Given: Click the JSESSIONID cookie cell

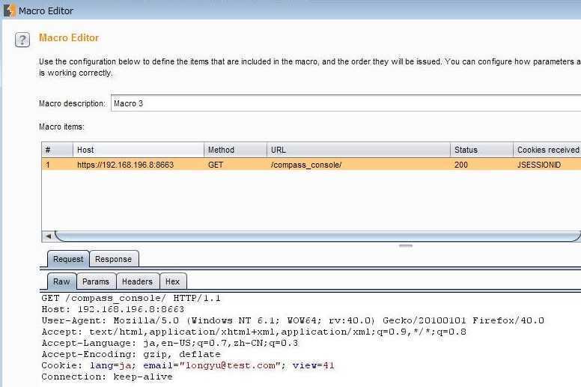Looking at the screenshot, I should click(539, 165).
